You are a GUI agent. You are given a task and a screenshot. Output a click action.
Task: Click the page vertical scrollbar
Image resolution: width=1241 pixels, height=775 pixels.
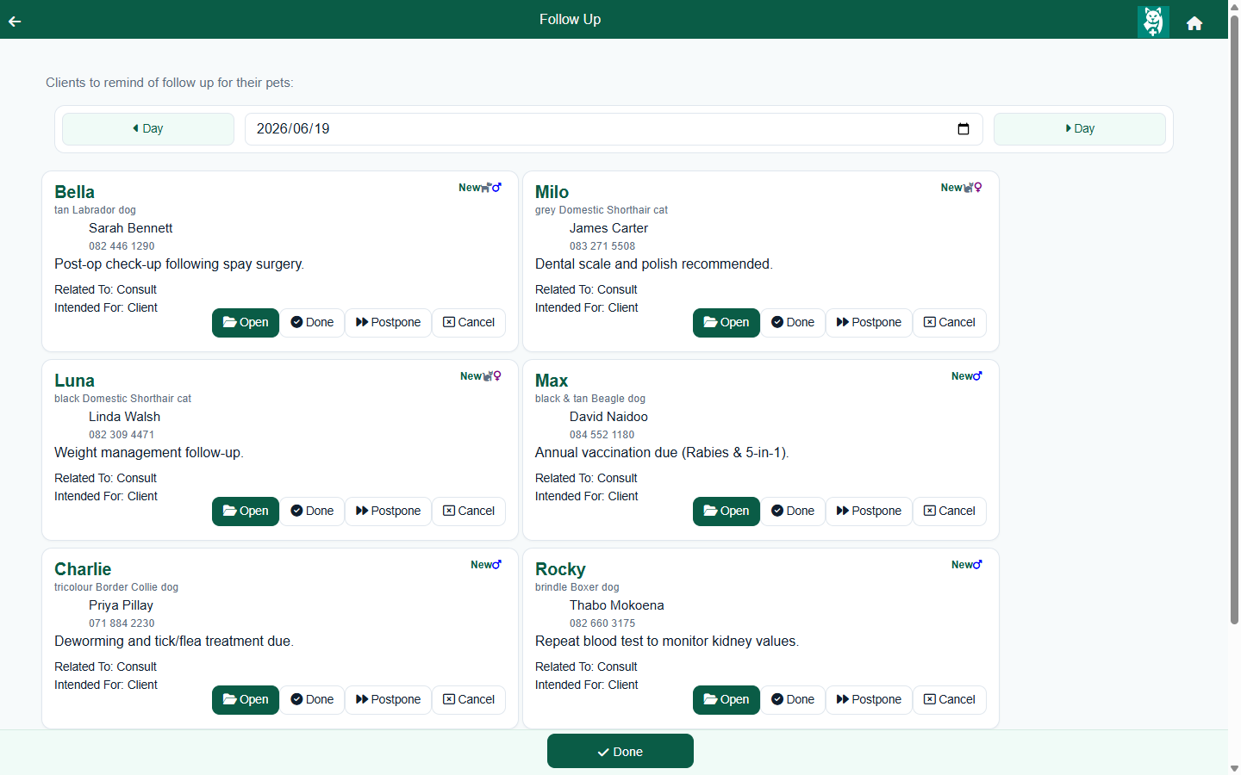(x=1234, y=319)
